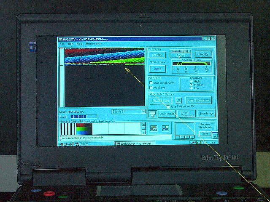Expand the Scottie S1 mode dropdown
Viewport: 270px width, 202px height.
pyautogui.click(x=143, y=112)
